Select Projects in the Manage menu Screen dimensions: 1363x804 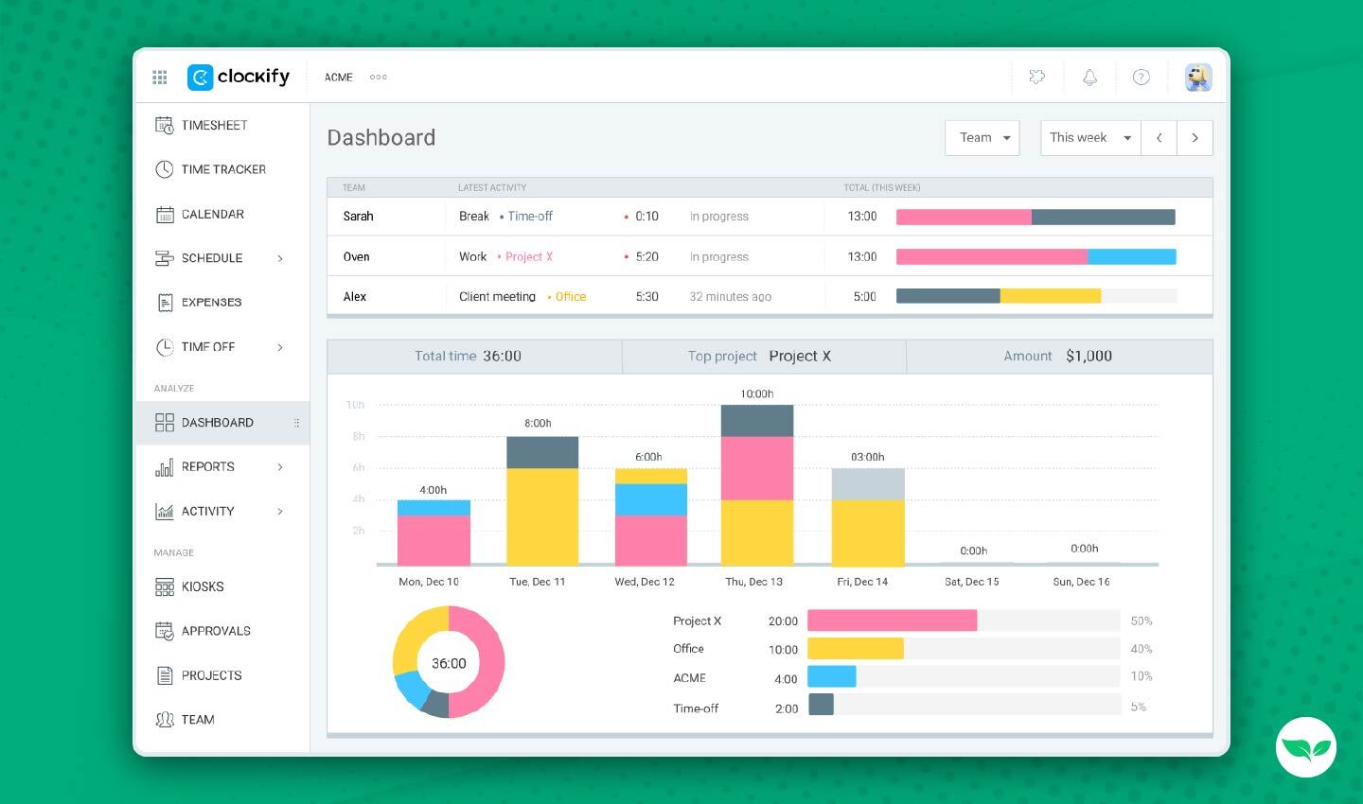[211, 675]
